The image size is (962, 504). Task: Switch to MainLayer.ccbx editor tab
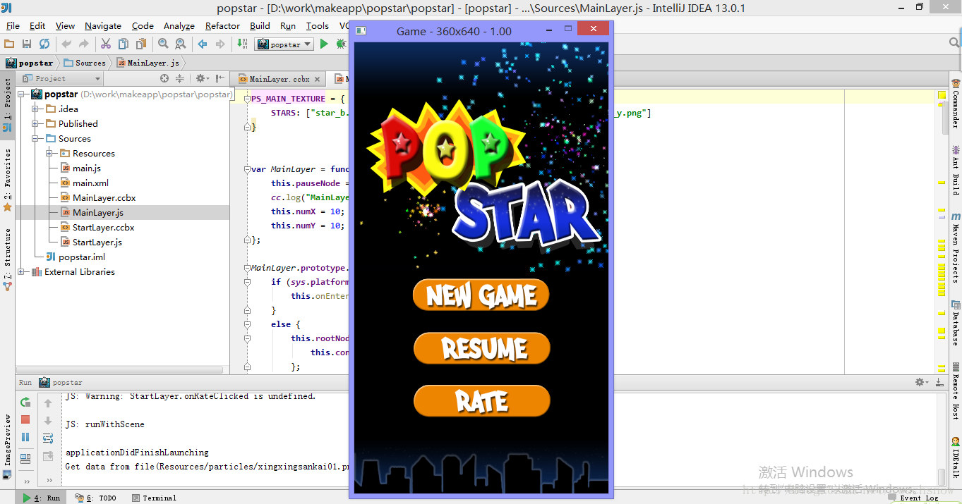point(279,79)
